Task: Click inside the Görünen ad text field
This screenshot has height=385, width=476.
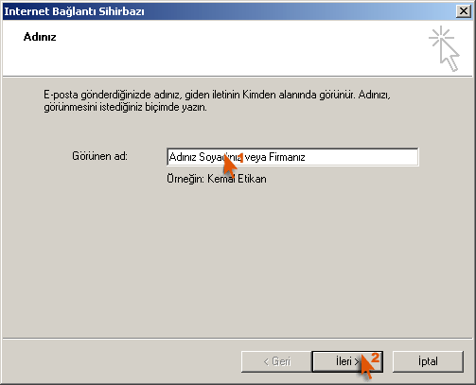Action: [x=292, y=157]
